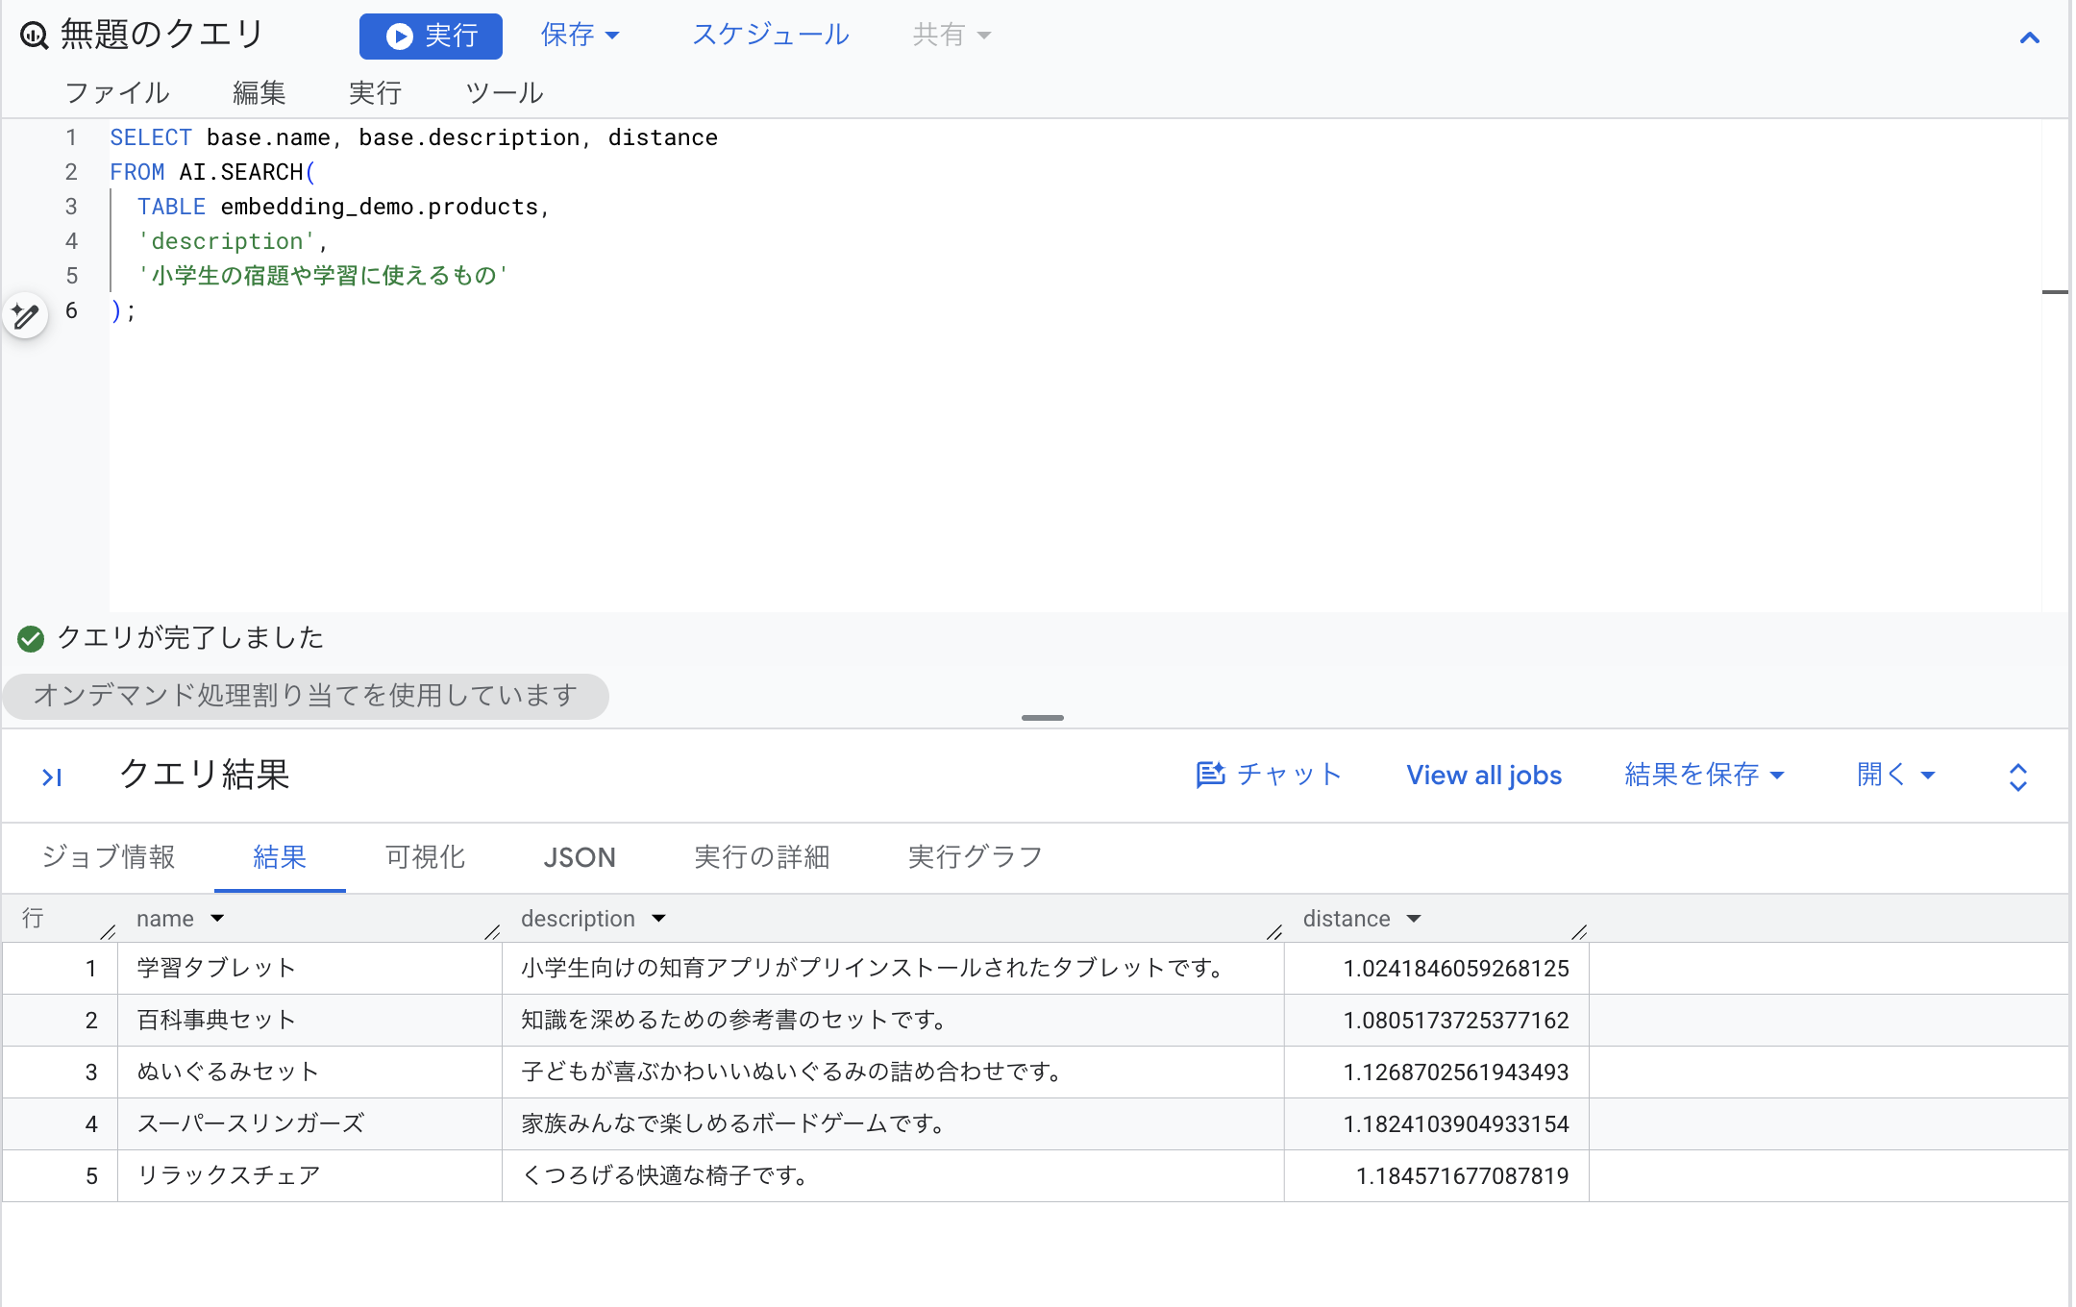Open the description column dropdown arrow

658,919
